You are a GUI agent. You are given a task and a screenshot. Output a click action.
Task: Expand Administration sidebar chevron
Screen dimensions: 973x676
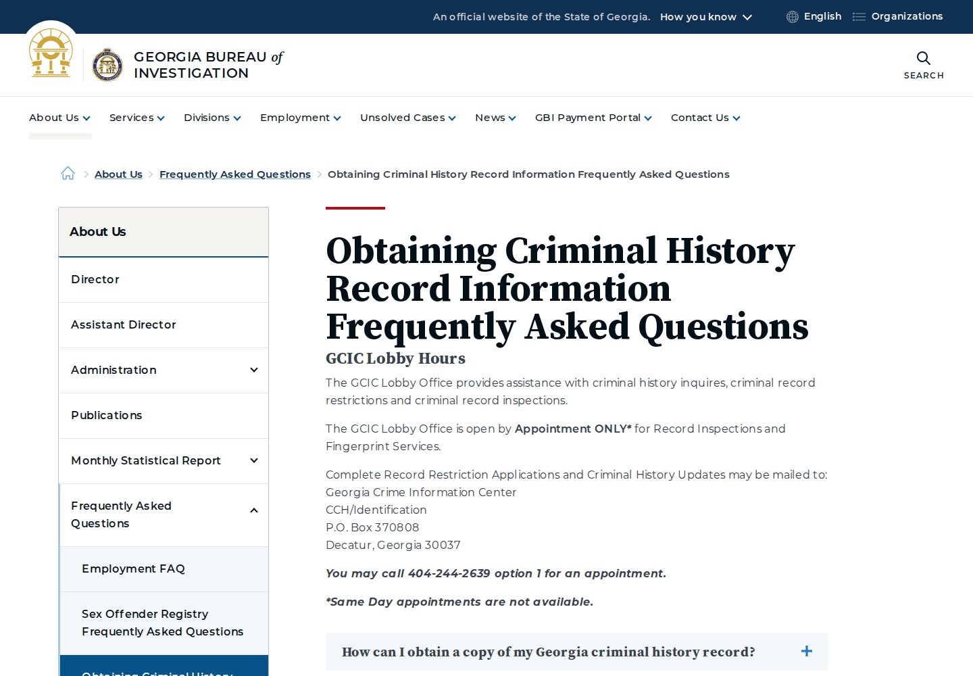[254, 370]
